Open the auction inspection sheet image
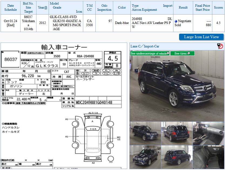The height and width of the screenshot is (170, 225). [x=64, y=106]
